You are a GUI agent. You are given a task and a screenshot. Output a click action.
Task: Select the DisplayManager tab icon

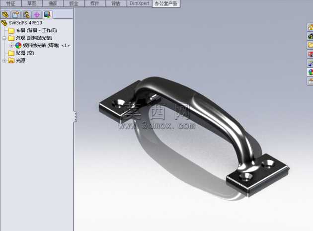click(48, 14)
